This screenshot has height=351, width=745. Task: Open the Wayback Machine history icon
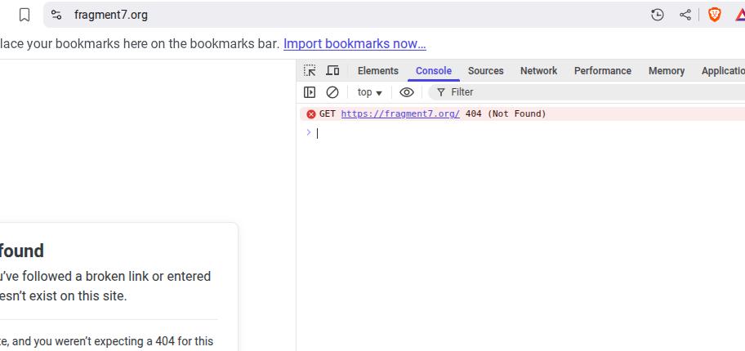[657, 16]
